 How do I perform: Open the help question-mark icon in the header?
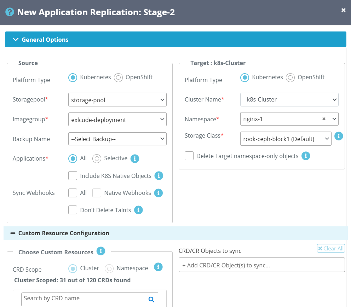[10, 12]
